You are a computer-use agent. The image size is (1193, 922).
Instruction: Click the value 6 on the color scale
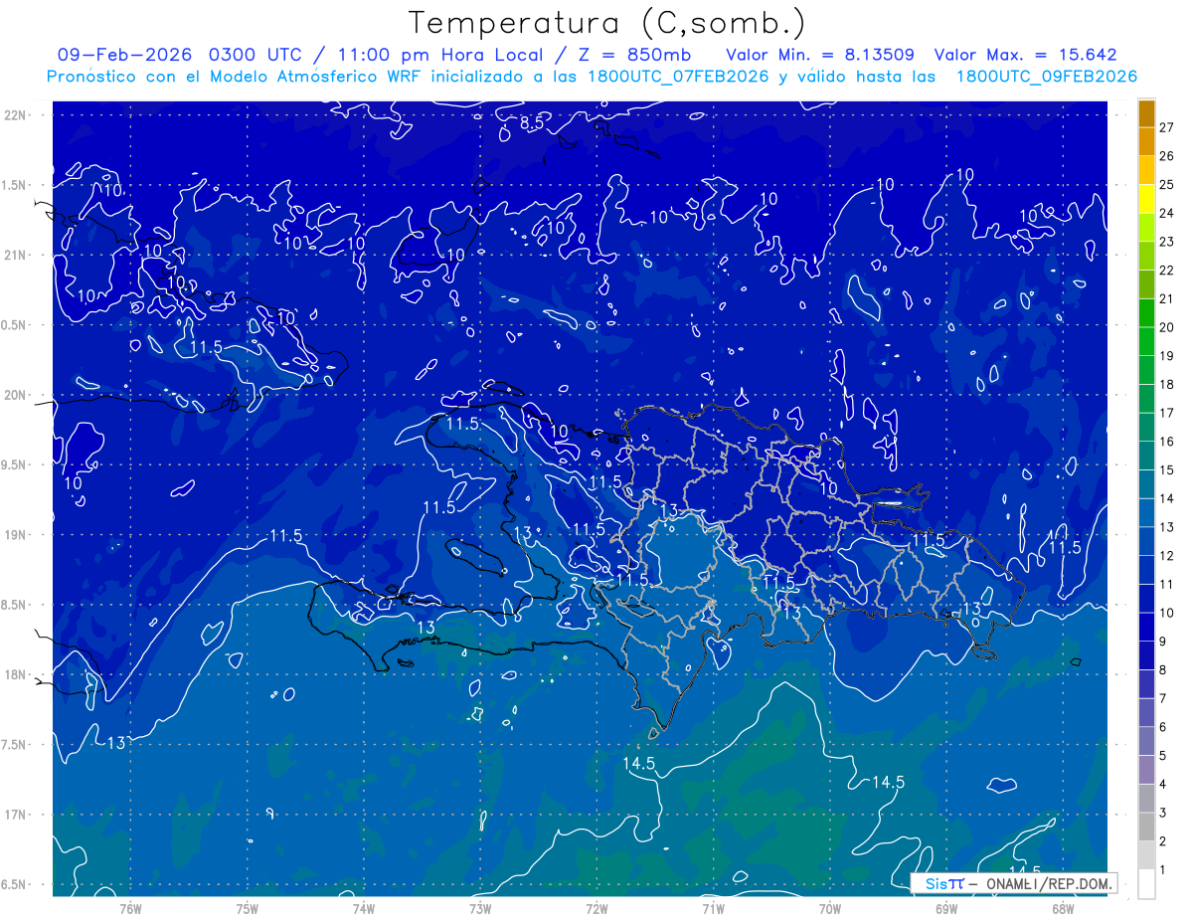(x=1164, y=727)
